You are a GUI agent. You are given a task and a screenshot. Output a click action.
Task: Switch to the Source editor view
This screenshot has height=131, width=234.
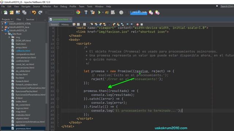coord(54,24)
